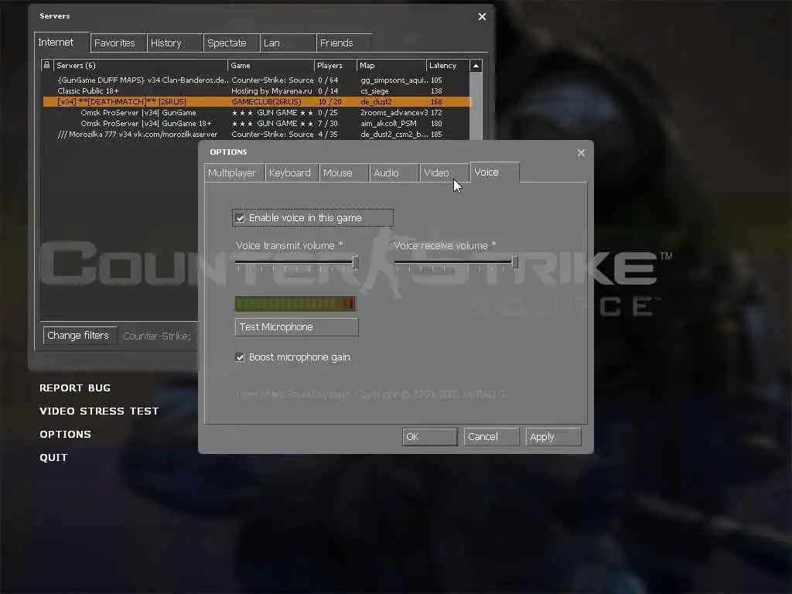Click the de_dust2 map cell
Screen dimensions: 792x594
click(377, 101)
